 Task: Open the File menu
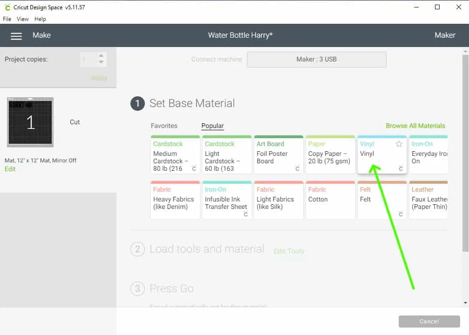pos(7,19)
